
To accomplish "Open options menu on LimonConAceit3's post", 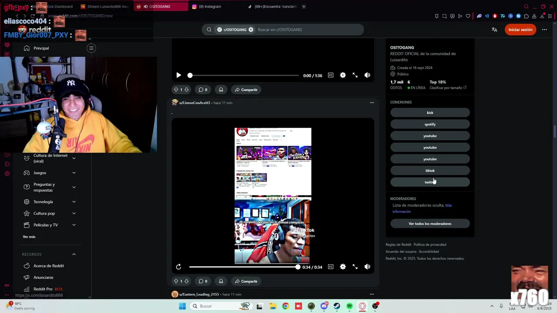I will click(x=372, y=103).
